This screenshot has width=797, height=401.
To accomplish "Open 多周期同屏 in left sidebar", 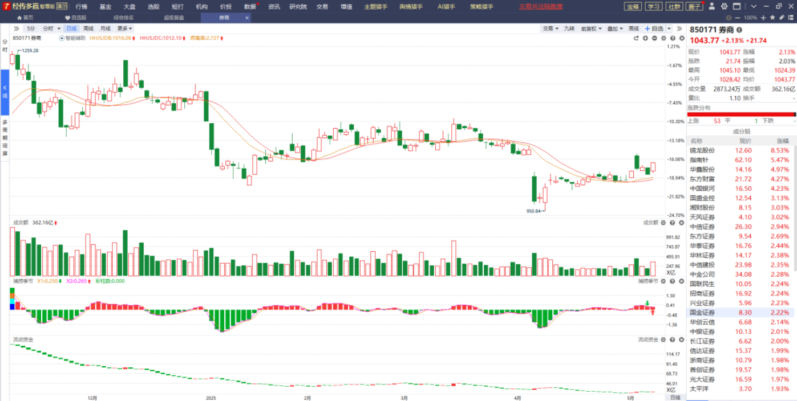I will coord(5,138).
